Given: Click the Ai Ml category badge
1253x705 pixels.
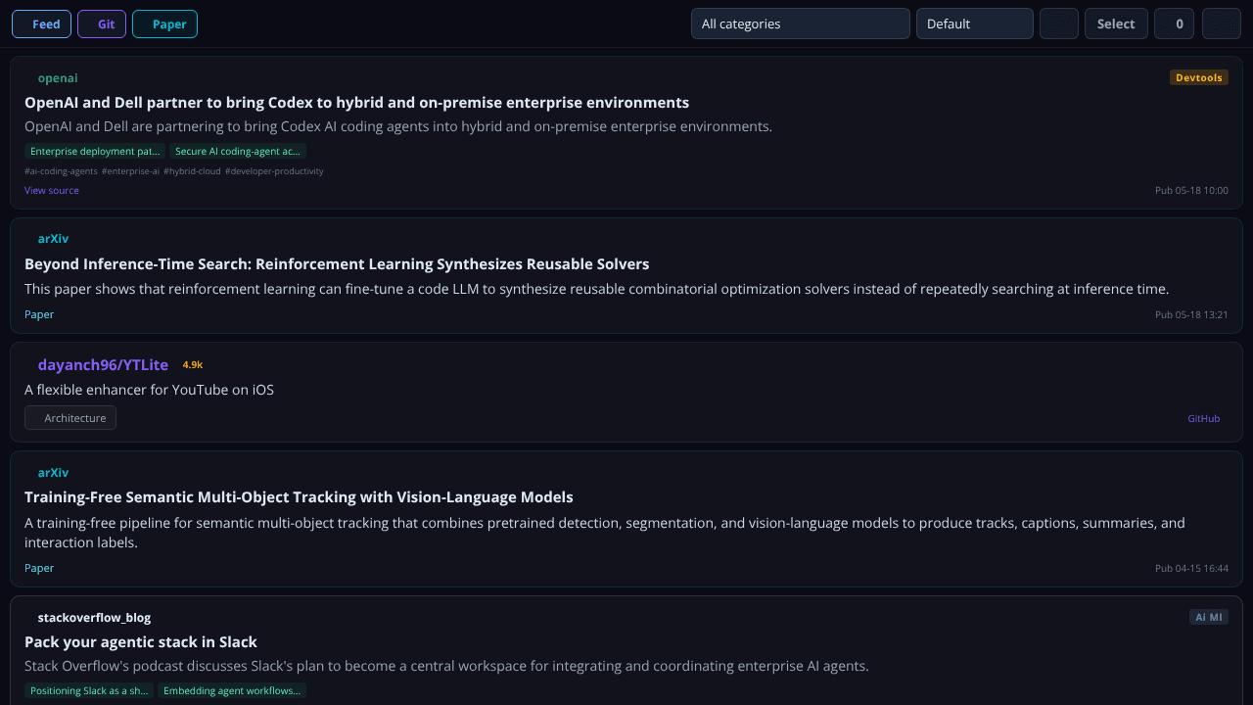Looking at the screenshot, I should [1209, 617].
